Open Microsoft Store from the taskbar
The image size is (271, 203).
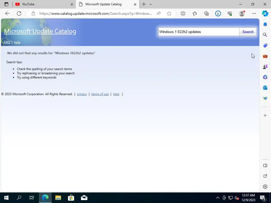tap(71, 198)
